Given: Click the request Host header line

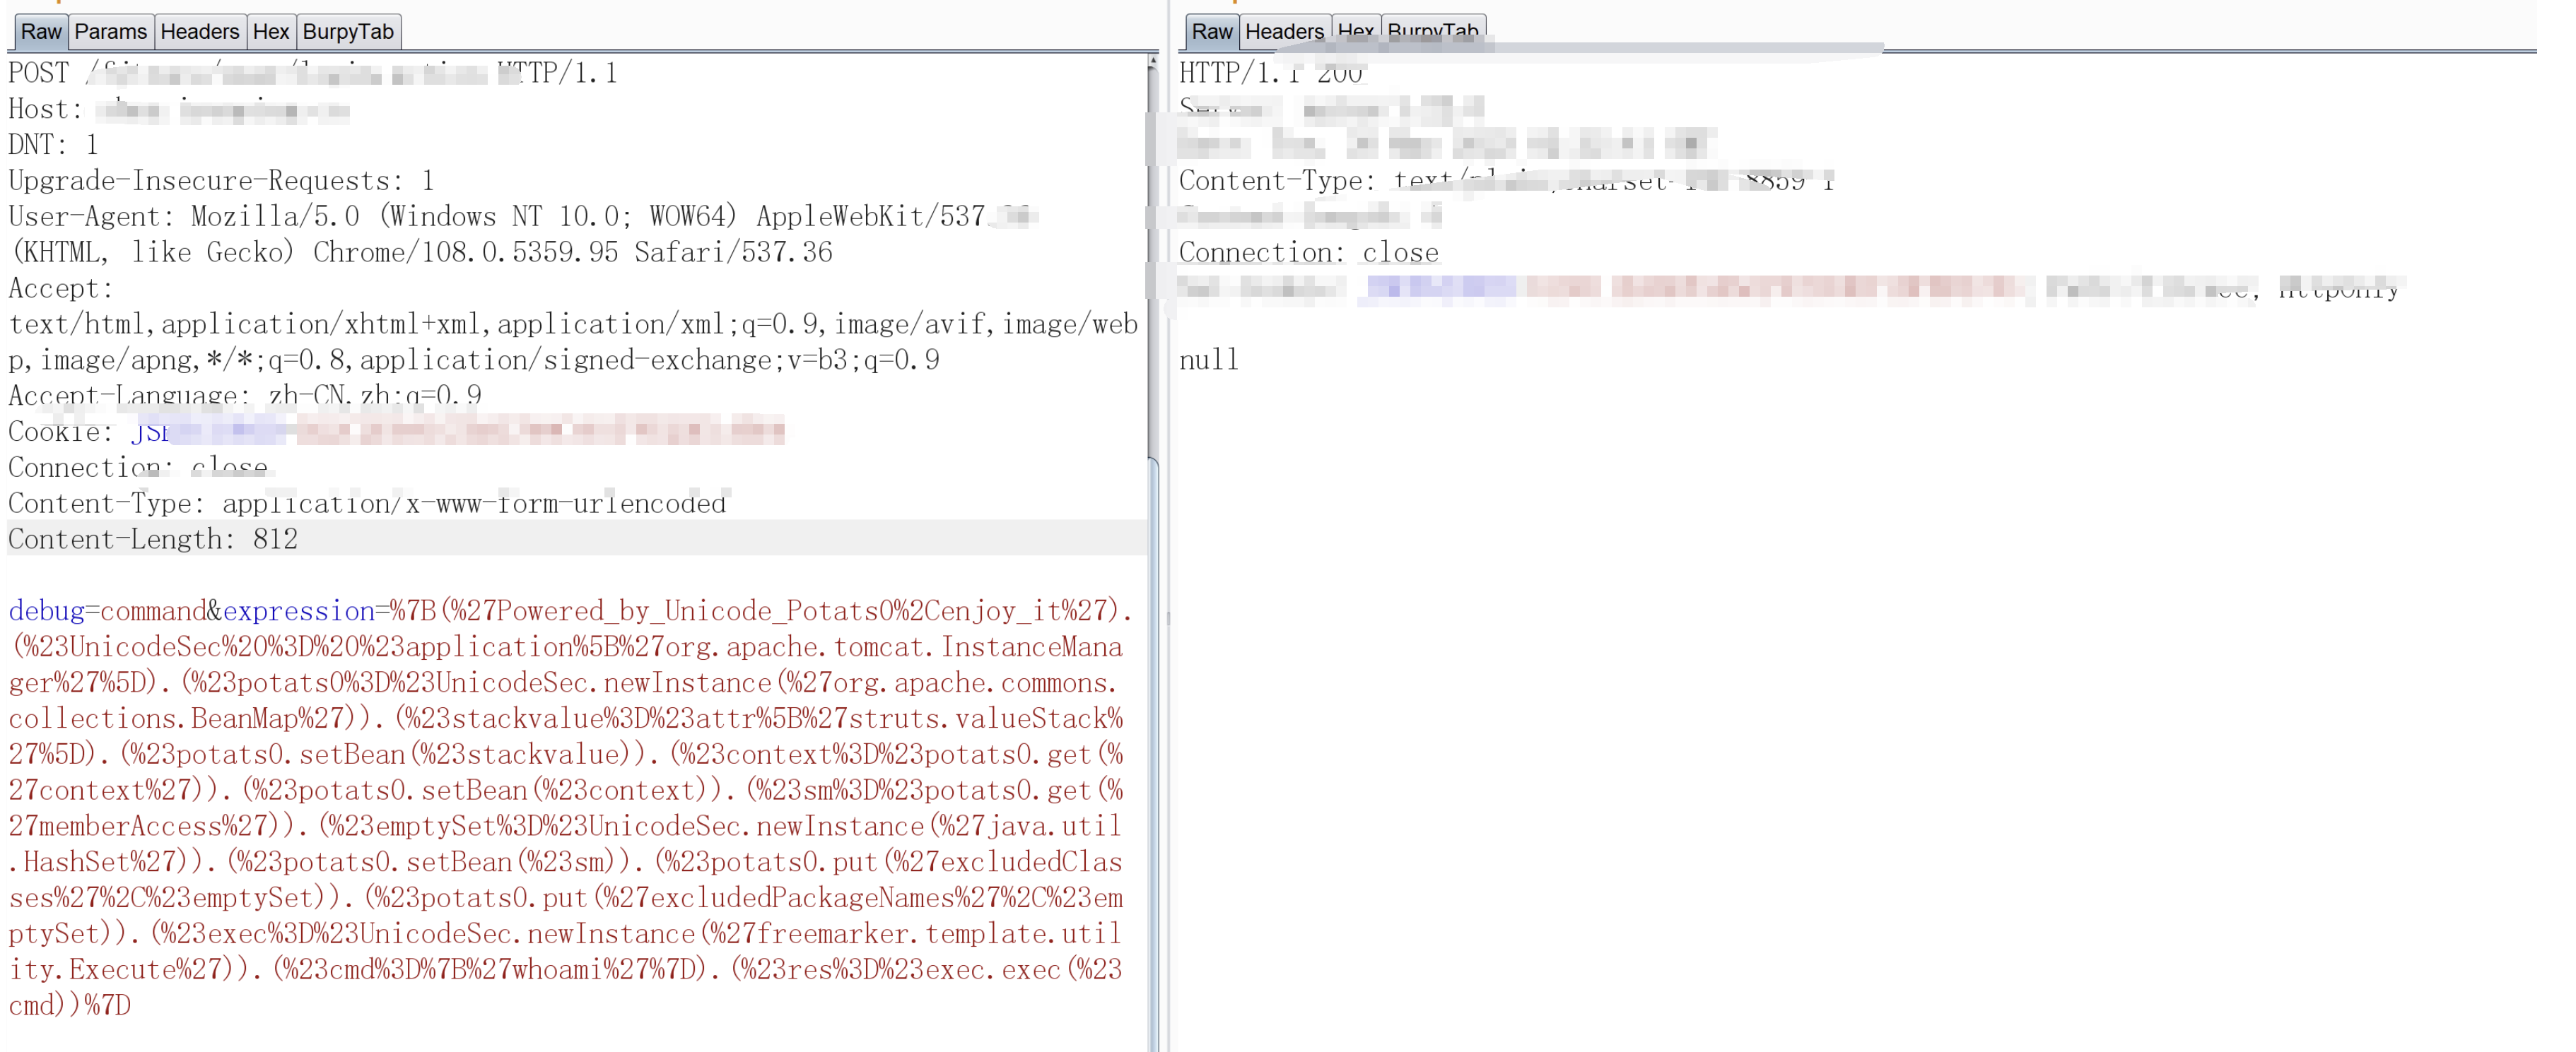Looking at the screenshot, I should (x=178, y=109).
